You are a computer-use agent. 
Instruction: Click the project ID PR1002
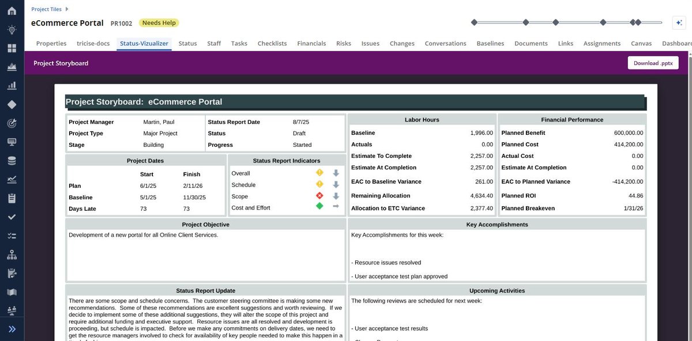pyautogui.click(x=121, y=24)
